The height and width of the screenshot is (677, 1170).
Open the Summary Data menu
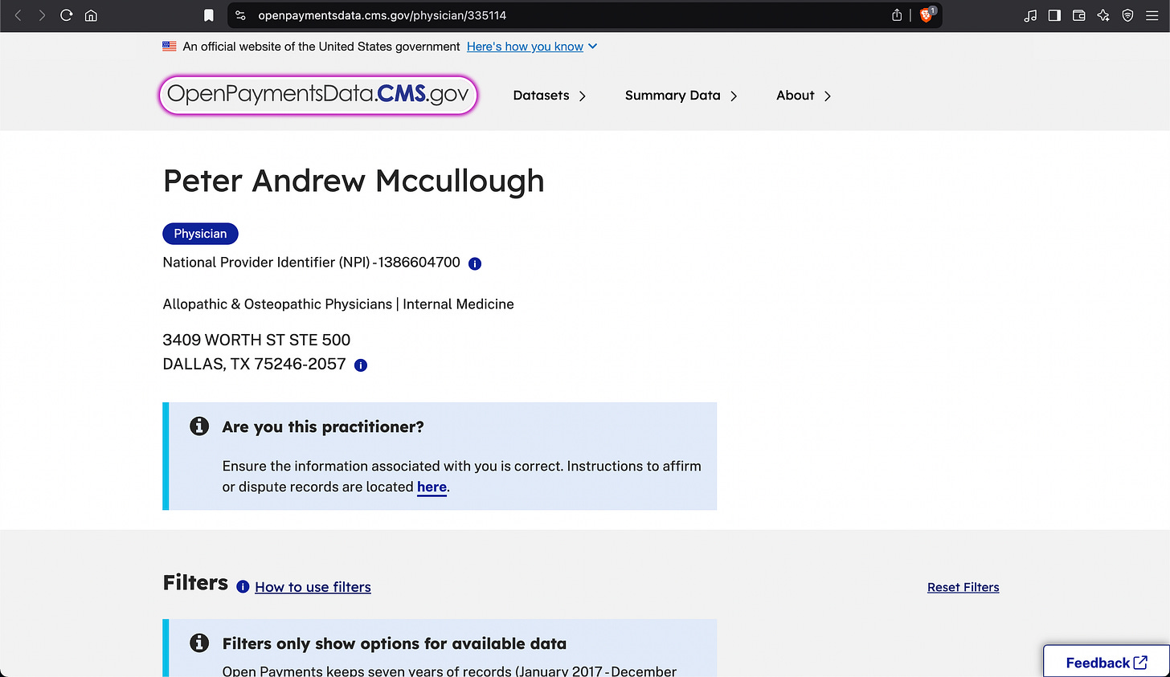click(673, 96)
